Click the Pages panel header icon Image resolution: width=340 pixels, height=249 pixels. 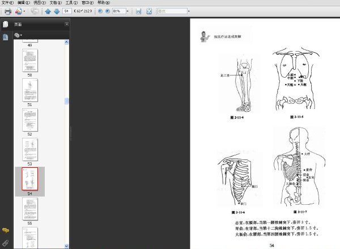click(x=6, y=24)
